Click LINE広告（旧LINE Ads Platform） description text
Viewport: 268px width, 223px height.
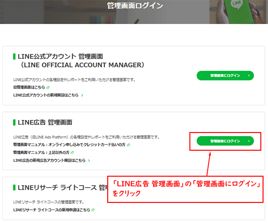click(86, 137)
